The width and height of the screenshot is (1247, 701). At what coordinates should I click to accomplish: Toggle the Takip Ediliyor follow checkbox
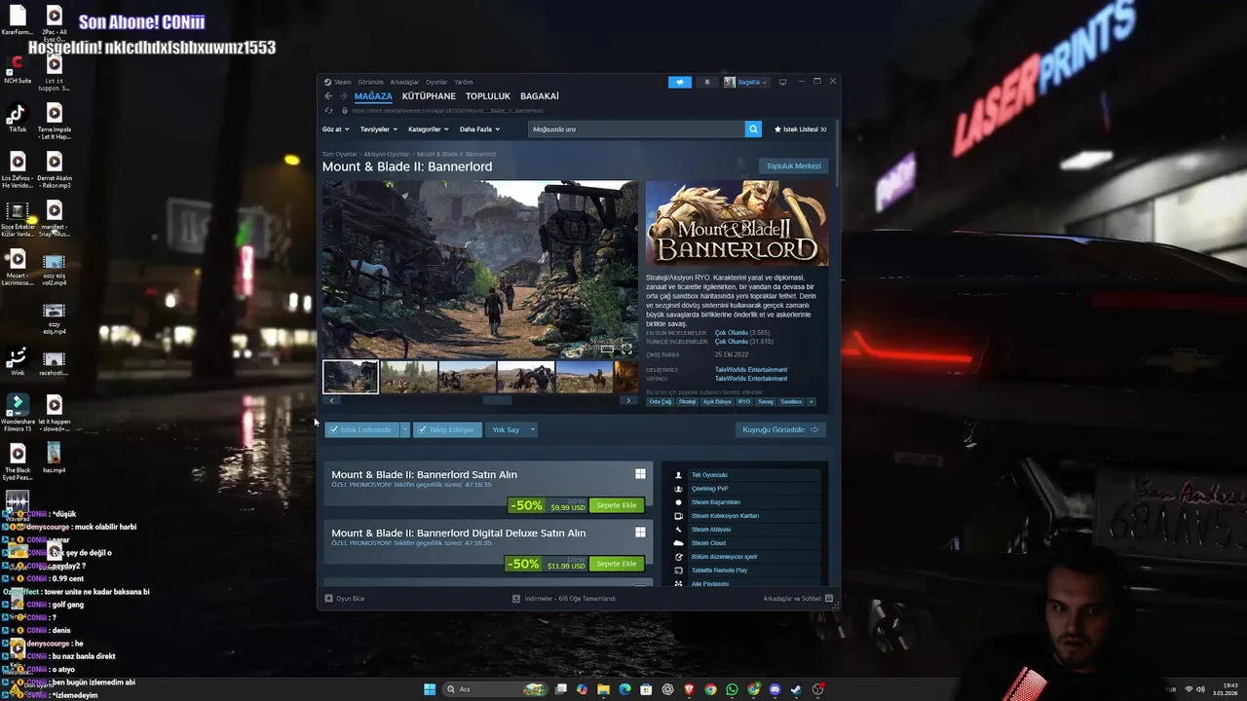(x=422, y=429)
